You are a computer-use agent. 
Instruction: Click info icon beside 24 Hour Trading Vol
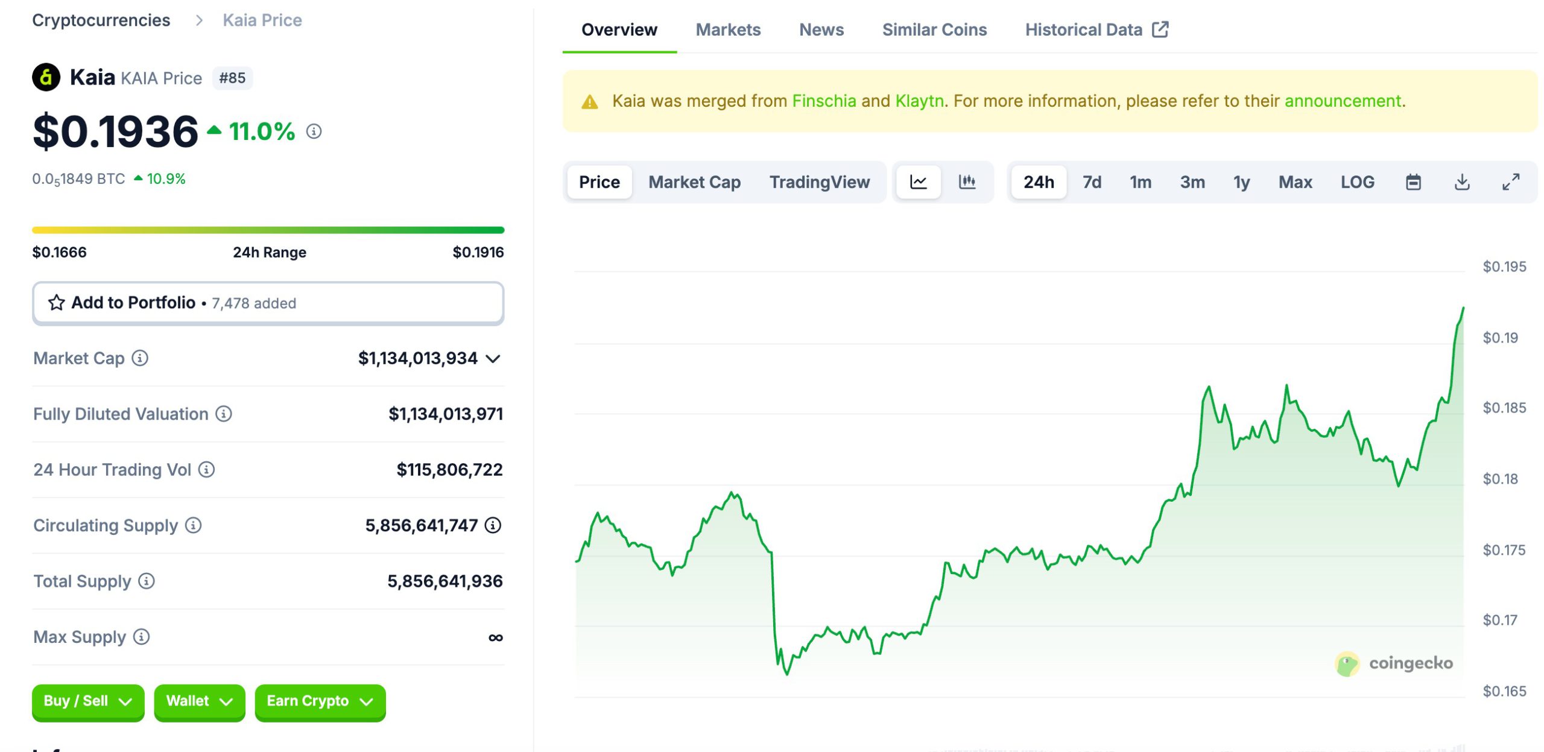pyautogui.click(x=206, y=469)
